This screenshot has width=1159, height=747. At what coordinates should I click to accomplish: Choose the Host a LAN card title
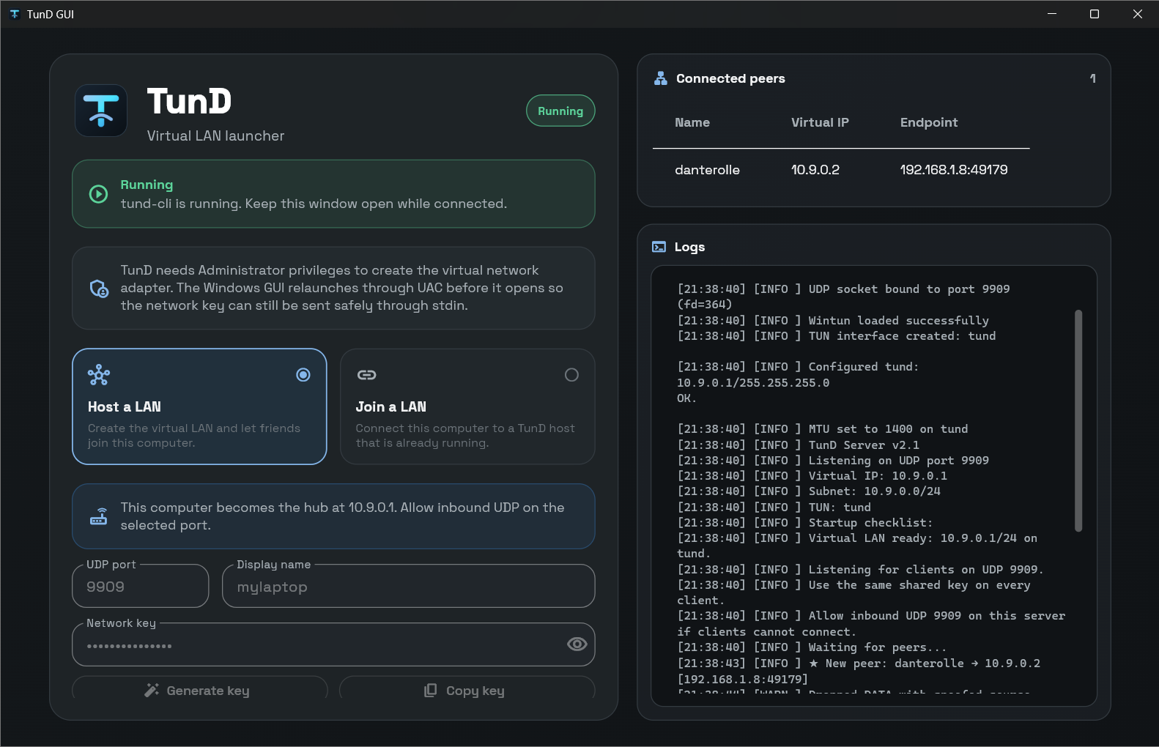[x=125, y=406]
